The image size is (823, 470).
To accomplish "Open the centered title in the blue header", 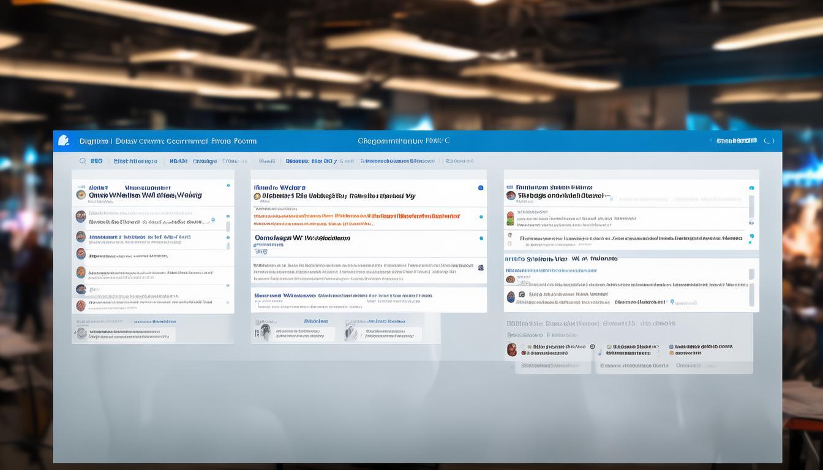I will [404, 141].
